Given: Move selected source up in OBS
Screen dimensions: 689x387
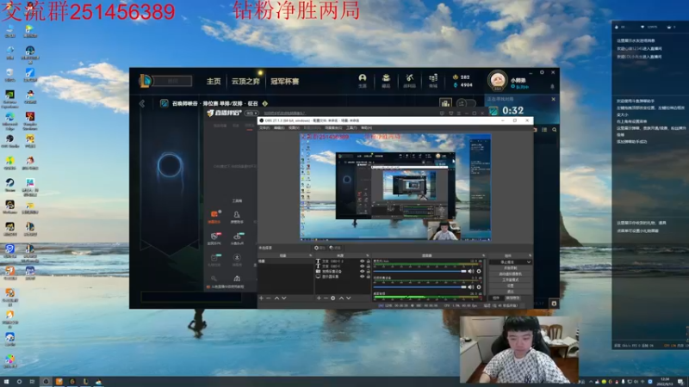Looking at the screenshot, I should 341,298.
